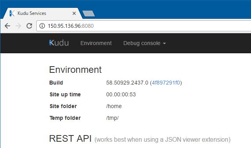
Task: Open the Environment navbar link
Action: coord(96,43)
